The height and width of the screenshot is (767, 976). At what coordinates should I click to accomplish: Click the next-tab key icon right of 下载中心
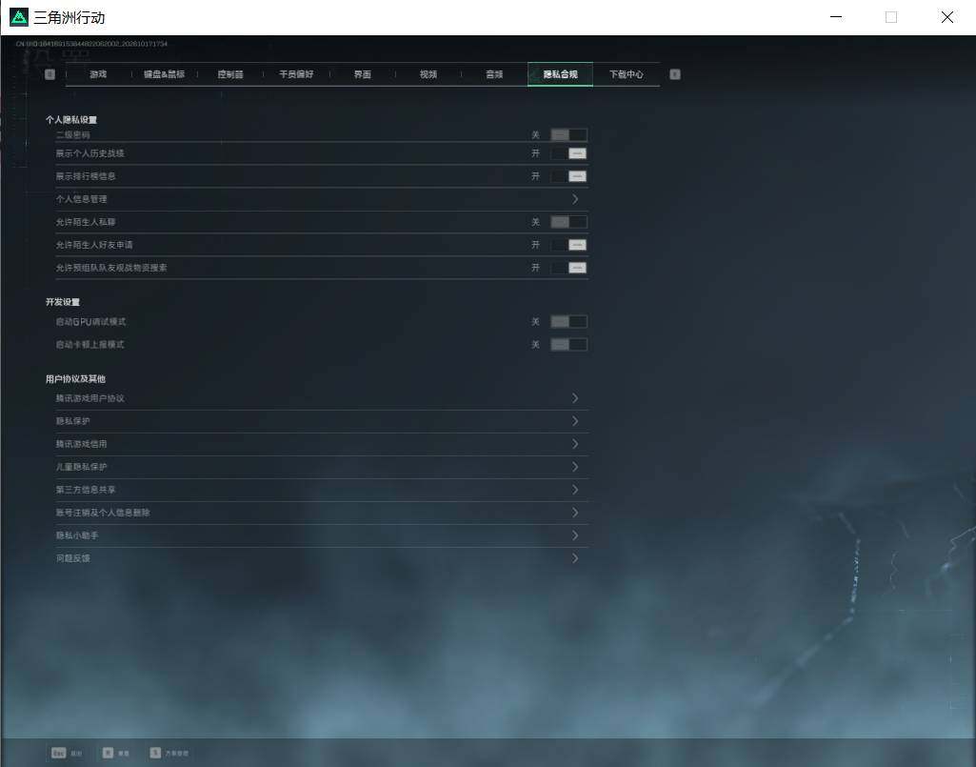675,74
